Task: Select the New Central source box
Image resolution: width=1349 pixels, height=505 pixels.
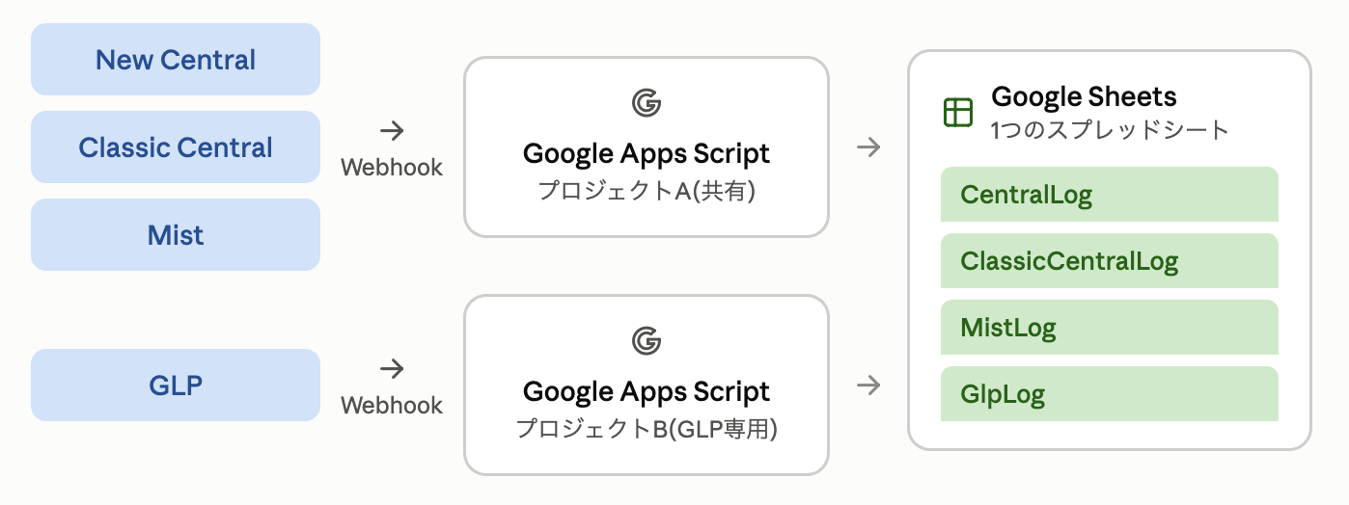Action: (x=176, y=60)
